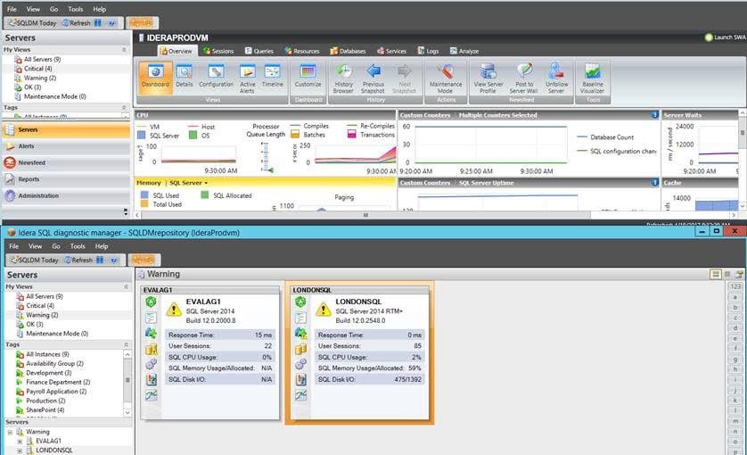Open Reports in navigation pane

click(66, 179)
